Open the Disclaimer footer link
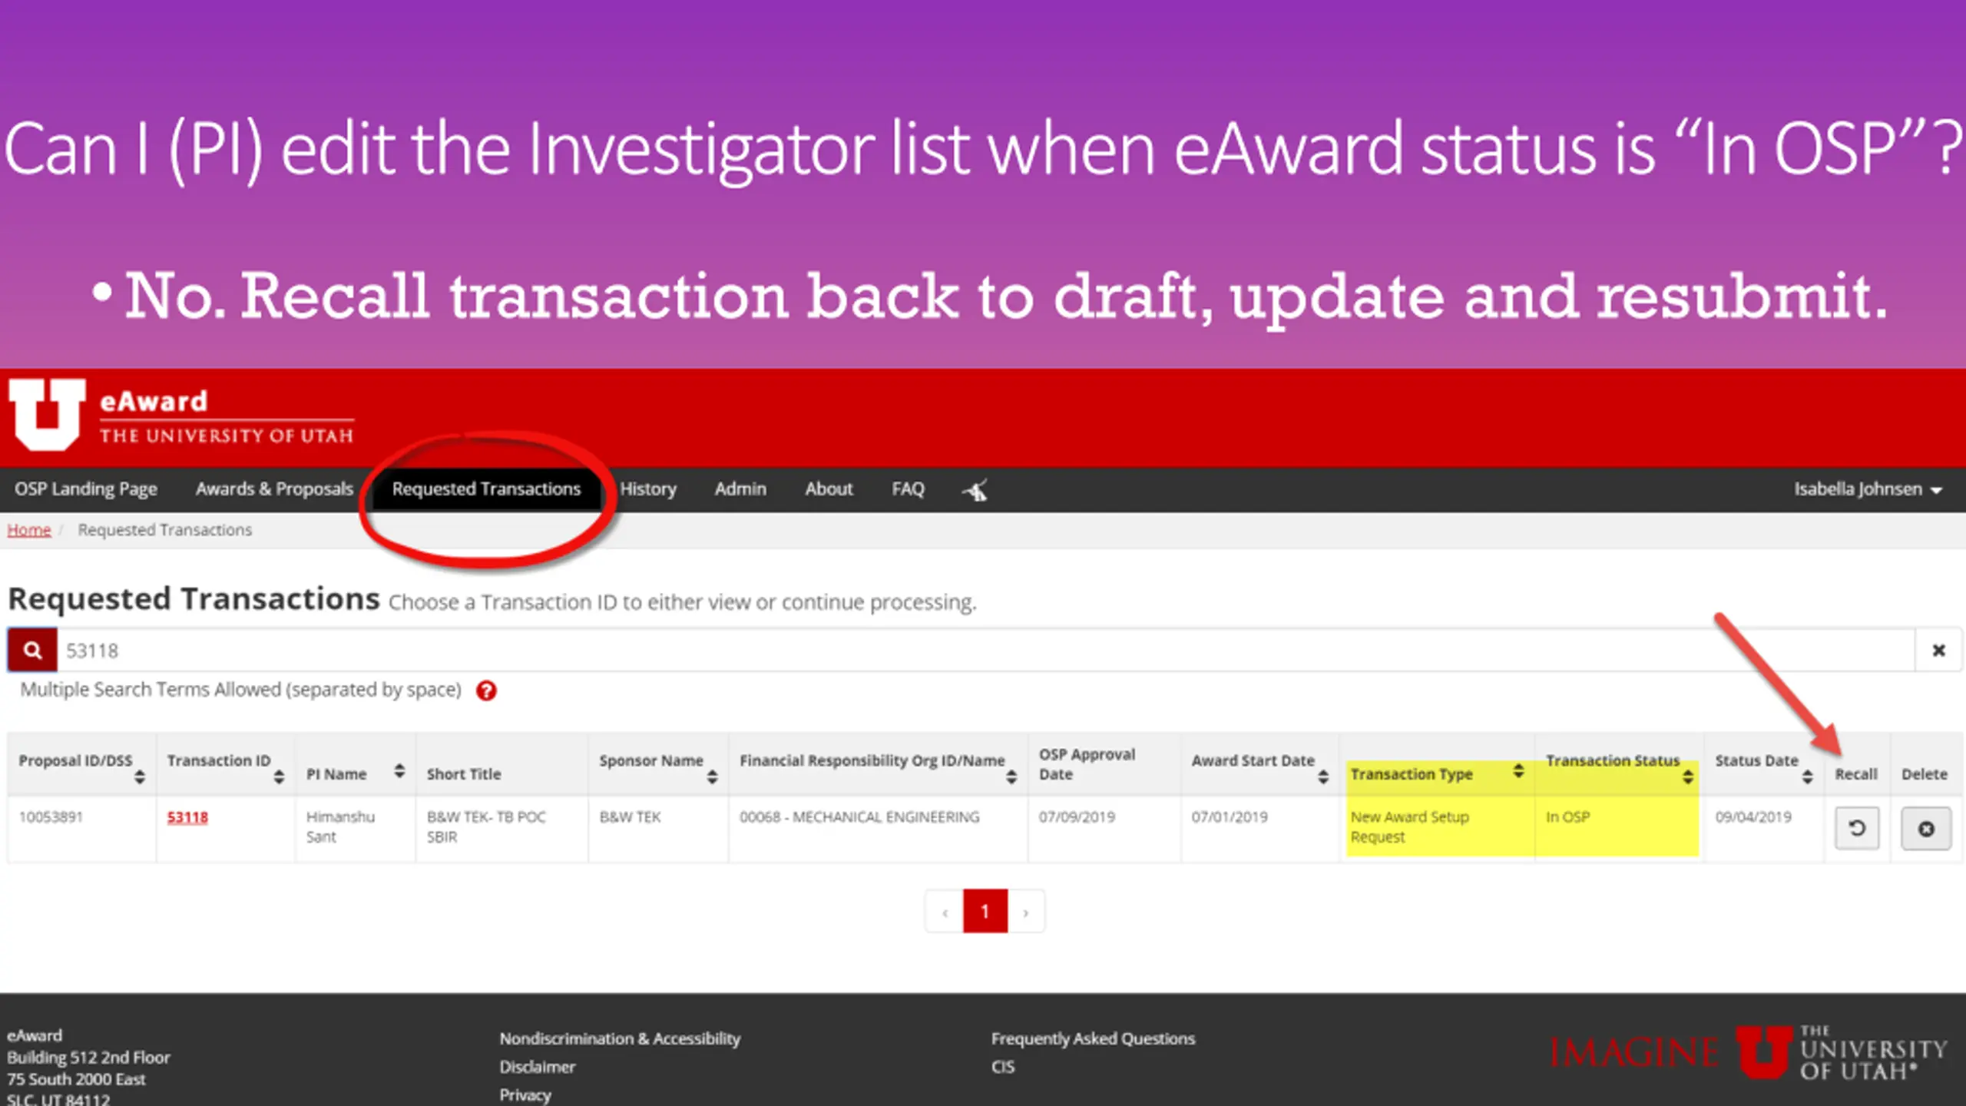Viewport: 1966px width, 1106px height. (x=538, y=1067)
